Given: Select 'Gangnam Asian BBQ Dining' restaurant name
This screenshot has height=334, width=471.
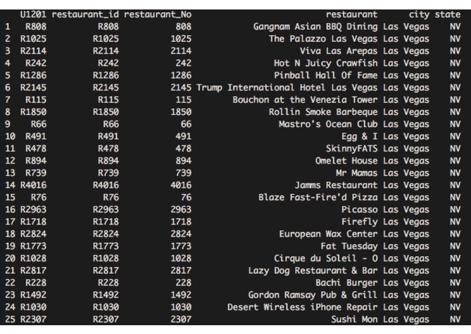Looking at the screenshot, I should point(315,26).
